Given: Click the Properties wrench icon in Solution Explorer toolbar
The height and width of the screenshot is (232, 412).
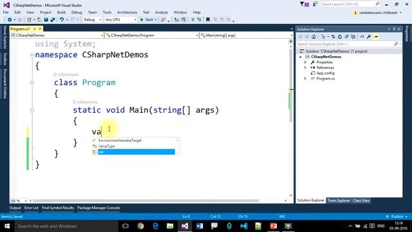Looking at the screenshot, I should [x=369, y=37].
